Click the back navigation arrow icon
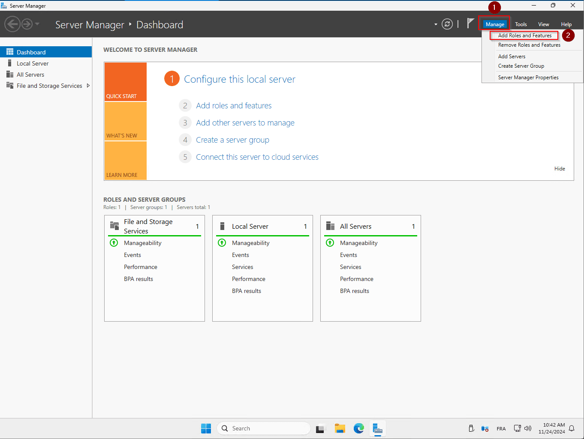The width and height of the screenshot is (584, 439). click(x=12, y=24)
